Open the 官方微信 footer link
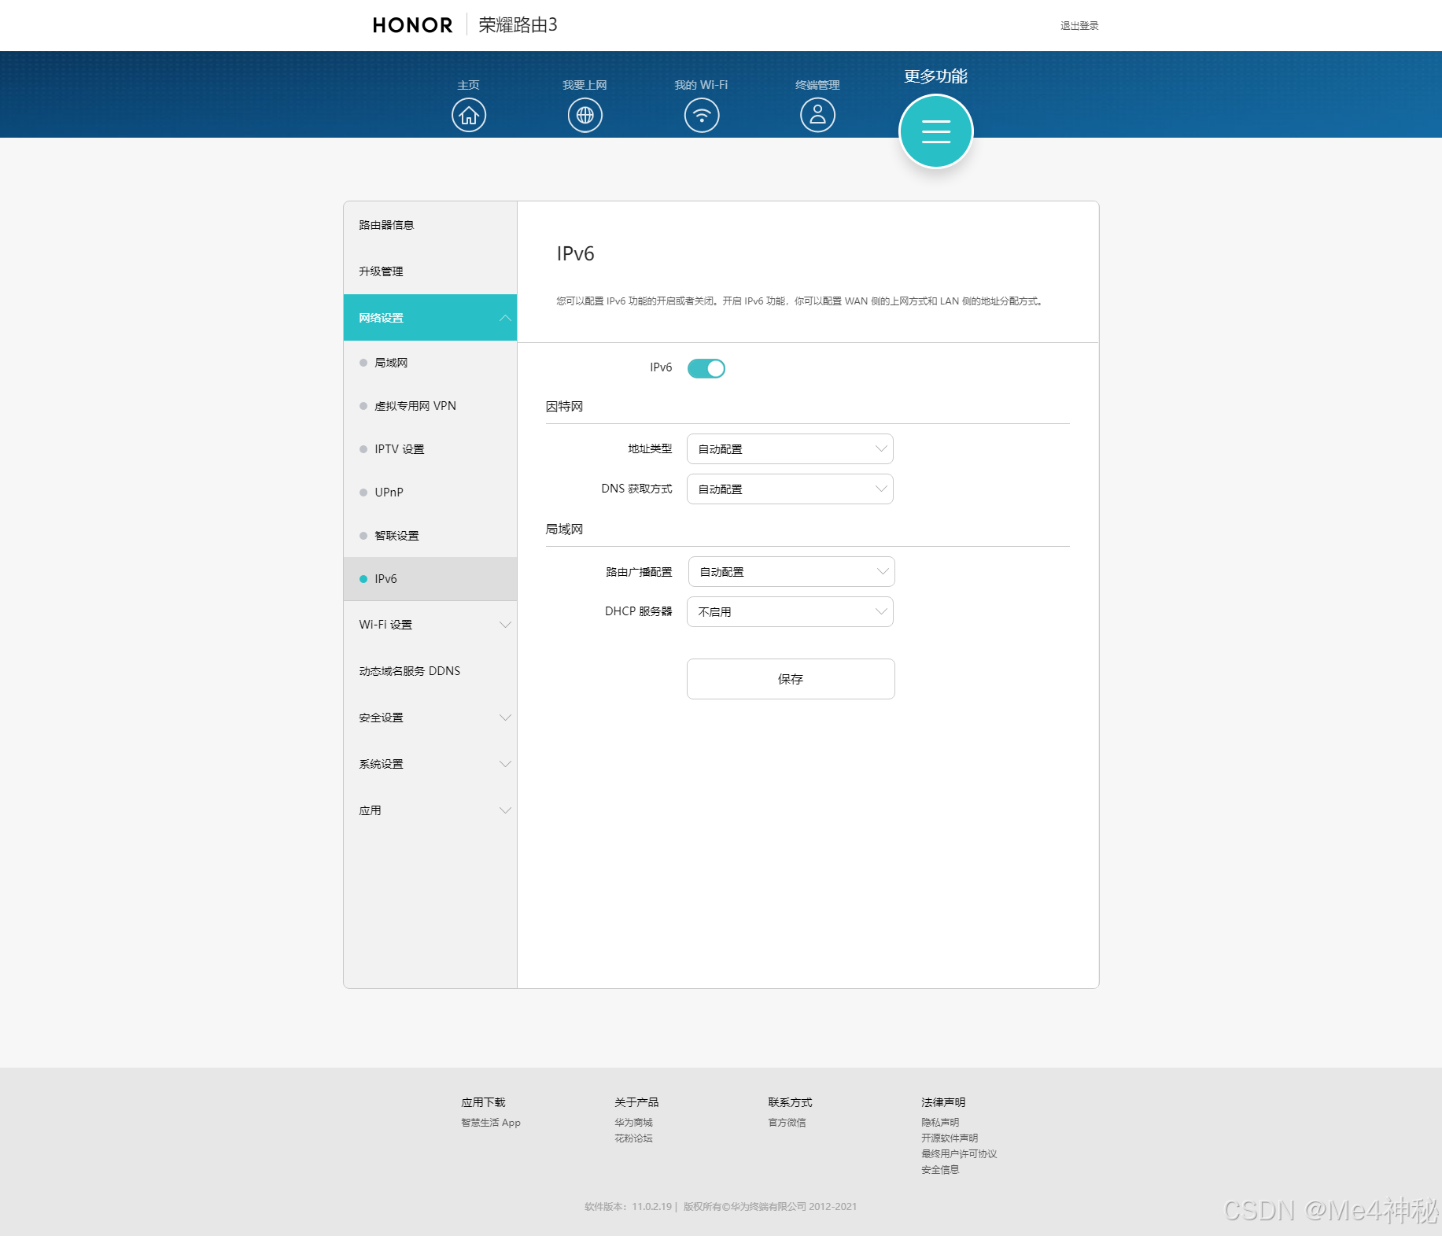Image resolution: width=1442 pixels, height=1236 pixels. click(787, 1123)
